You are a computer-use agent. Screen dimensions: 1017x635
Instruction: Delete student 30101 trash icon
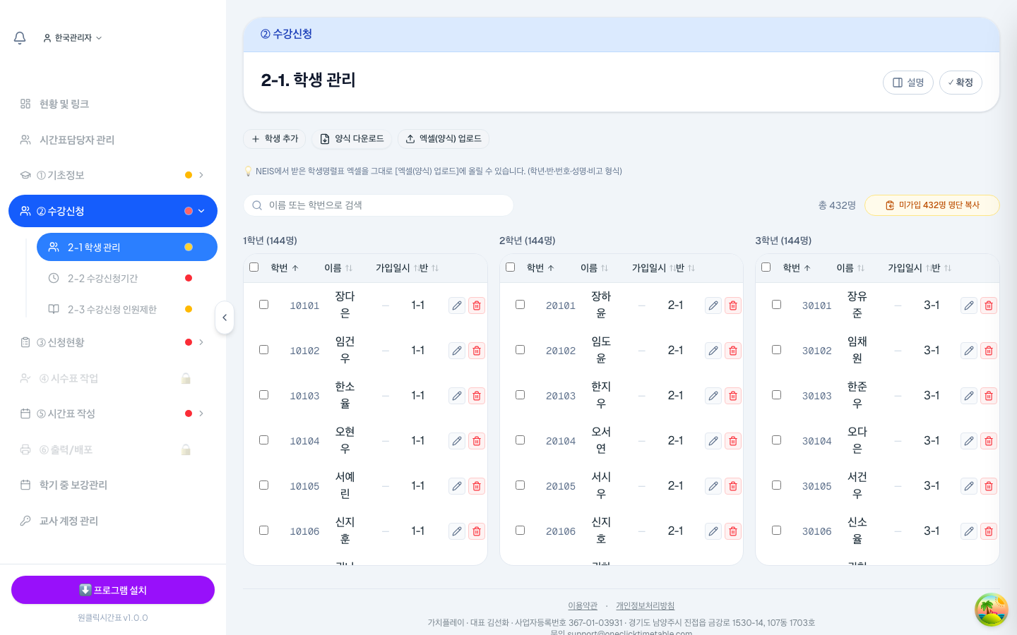(989, 306)
